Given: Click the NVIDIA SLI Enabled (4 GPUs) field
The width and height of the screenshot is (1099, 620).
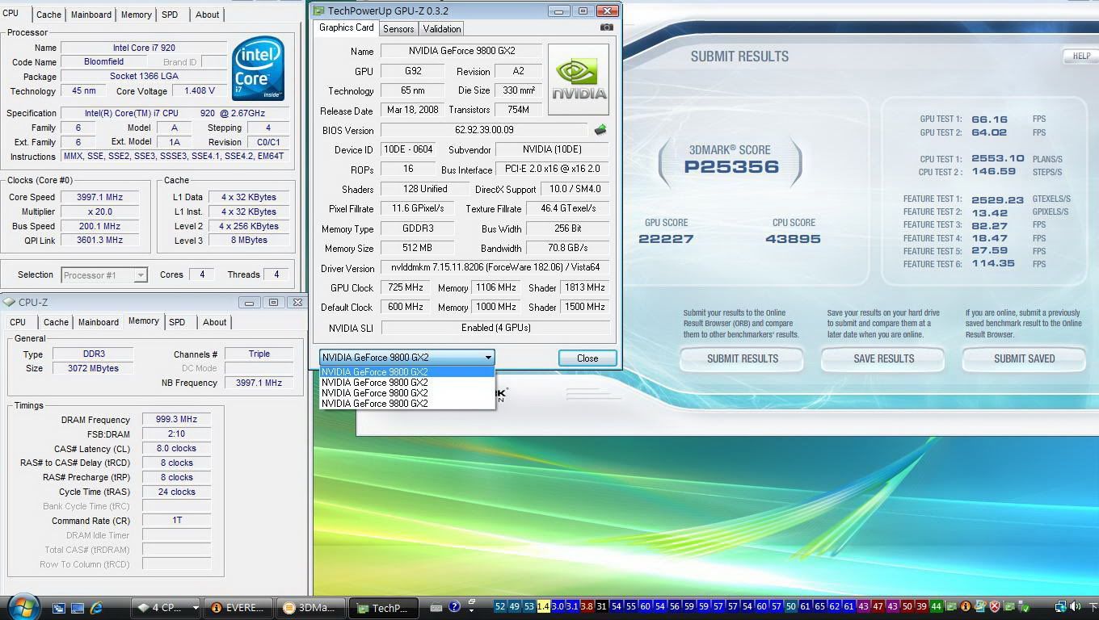Looking at the screenshot, I should pos(495,328).
